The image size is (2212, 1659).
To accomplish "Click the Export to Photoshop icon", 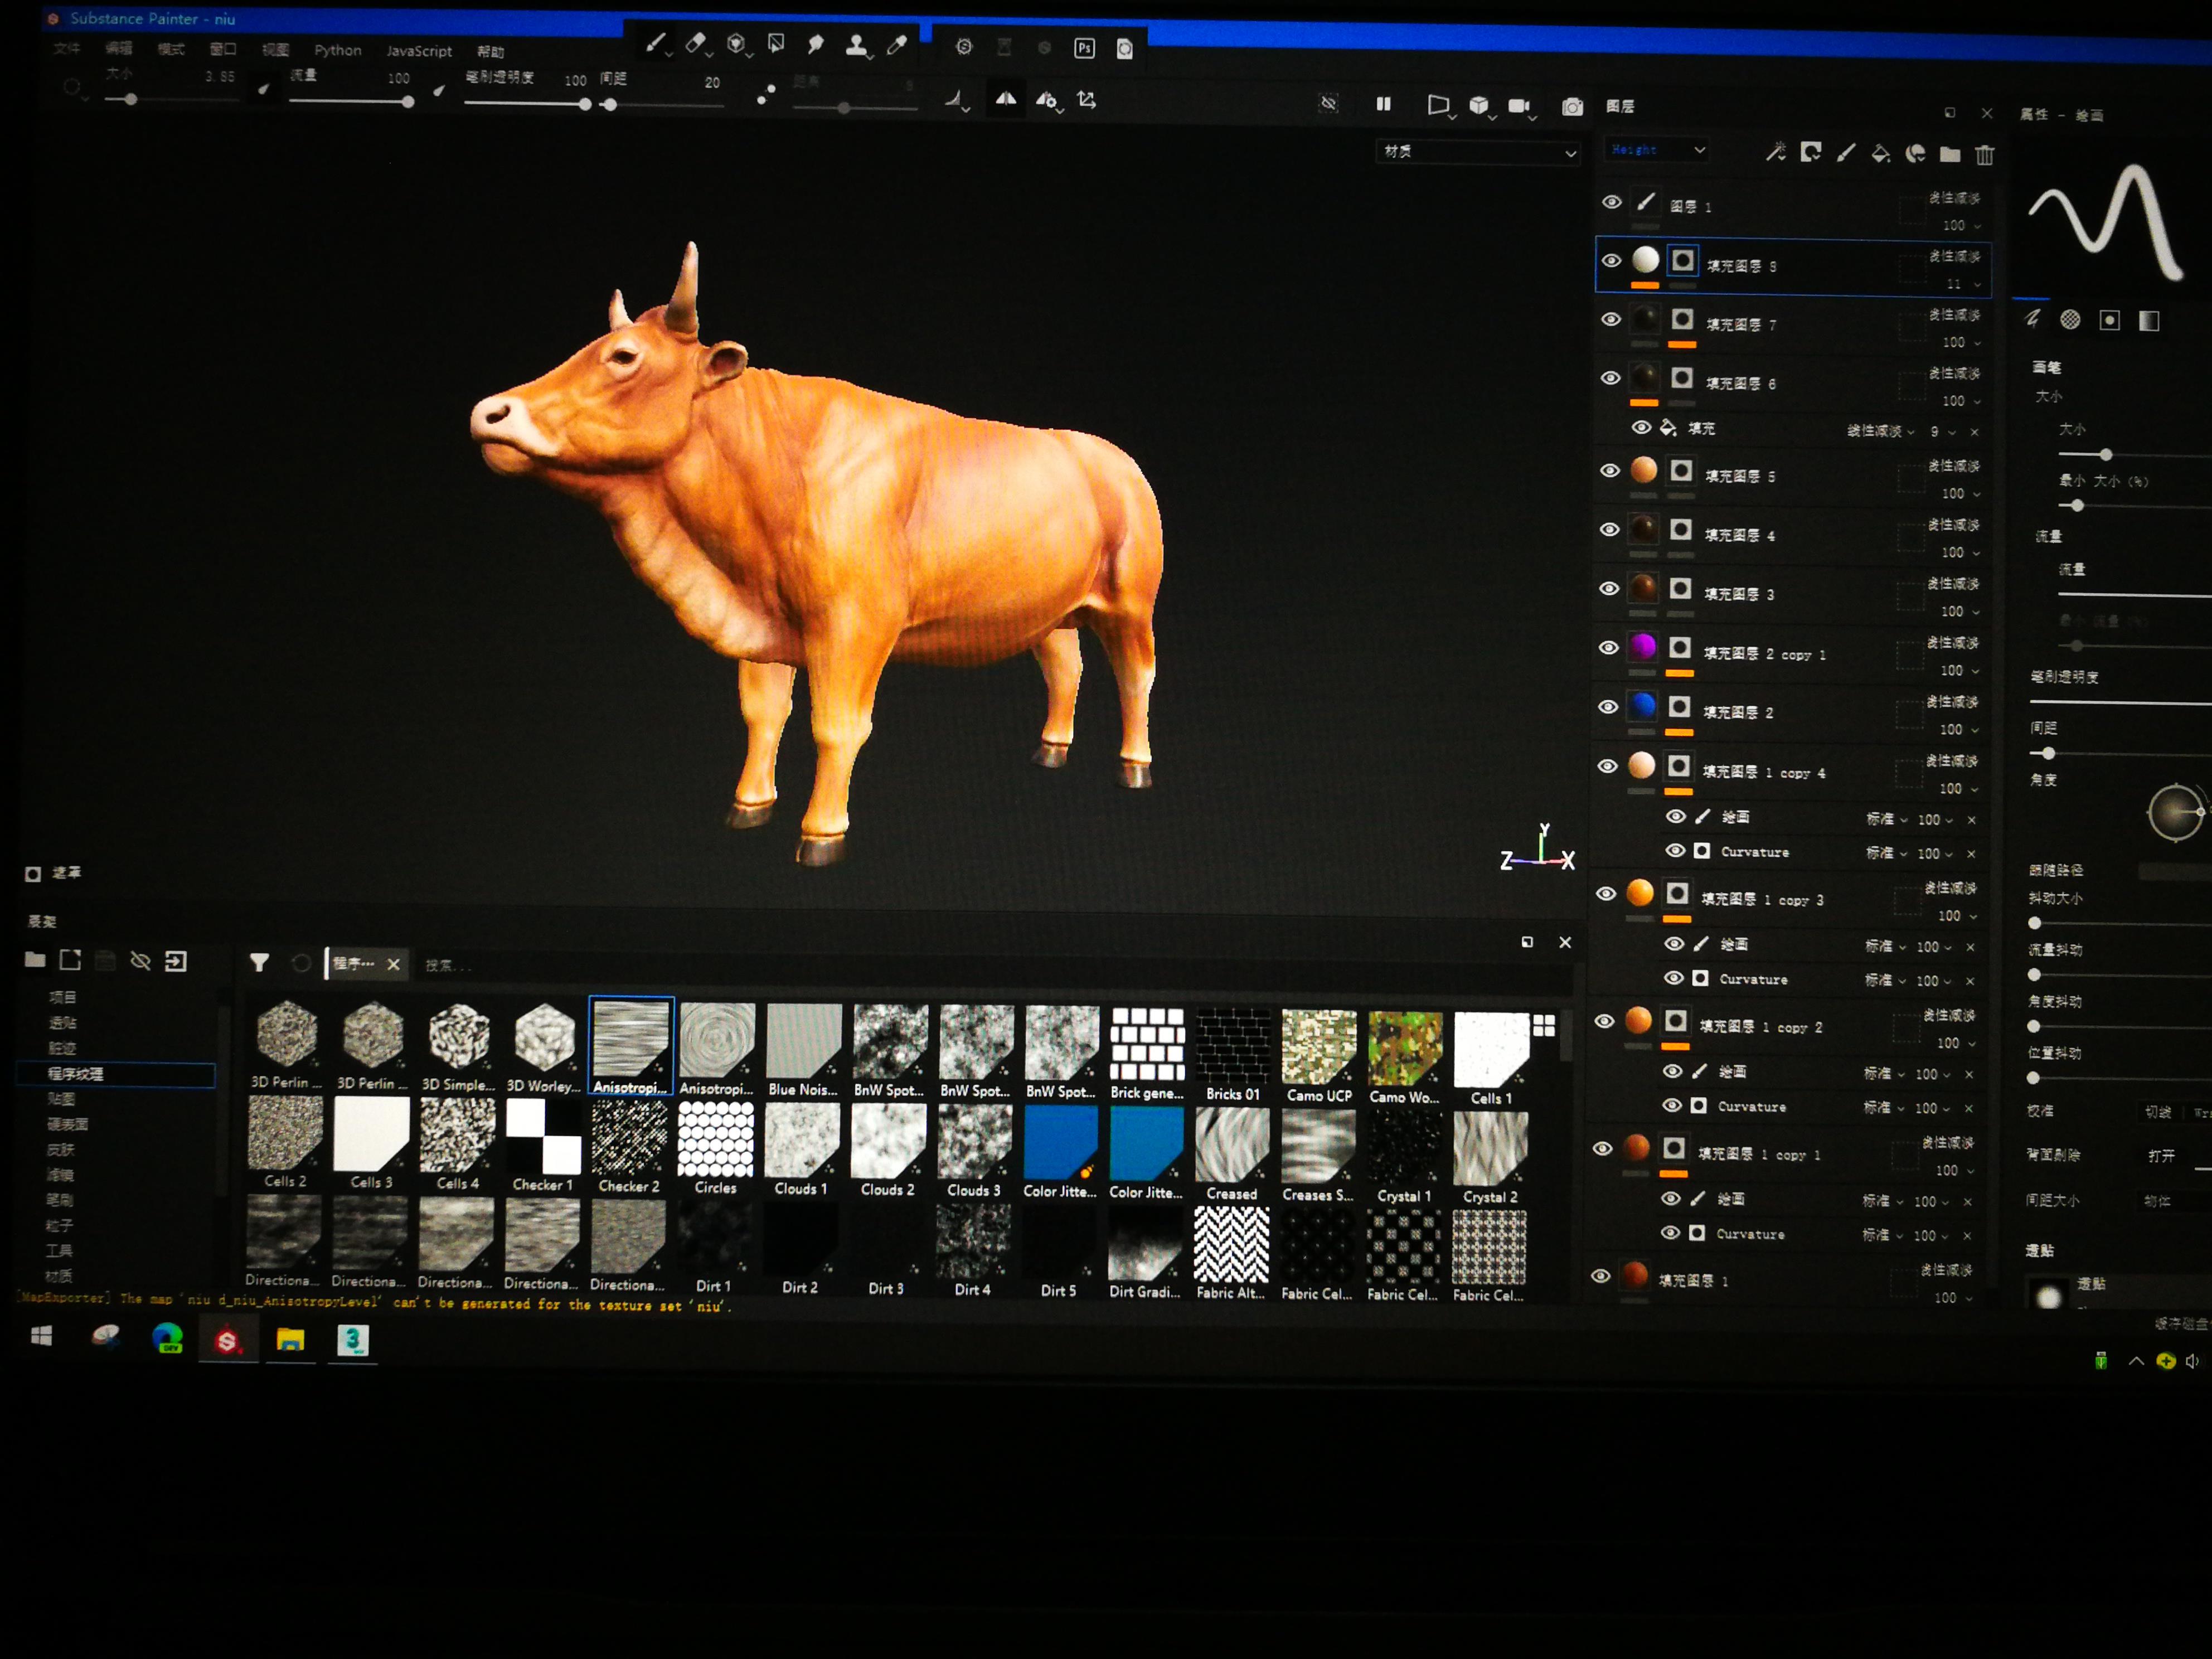I will (x=1084, y=48).
